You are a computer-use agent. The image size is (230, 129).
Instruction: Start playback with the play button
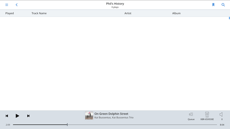(x=17, y=116)
